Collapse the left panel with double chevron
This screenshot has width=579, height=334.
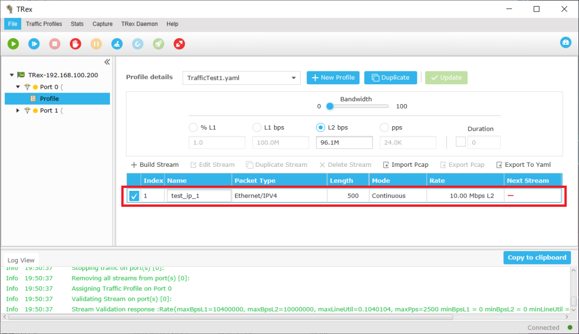point(107,62)
